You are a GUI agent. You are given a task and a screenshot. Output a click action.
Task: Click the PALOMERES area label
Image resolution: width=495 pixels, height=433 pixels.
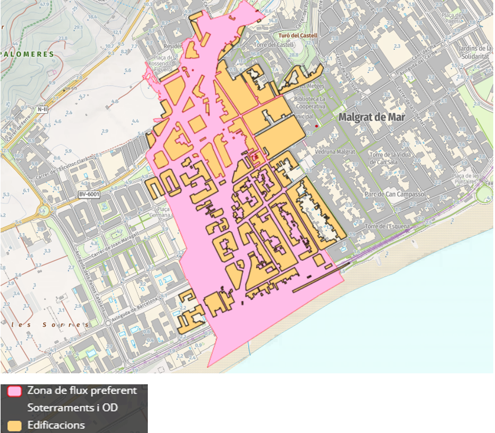tap(27, 54)
